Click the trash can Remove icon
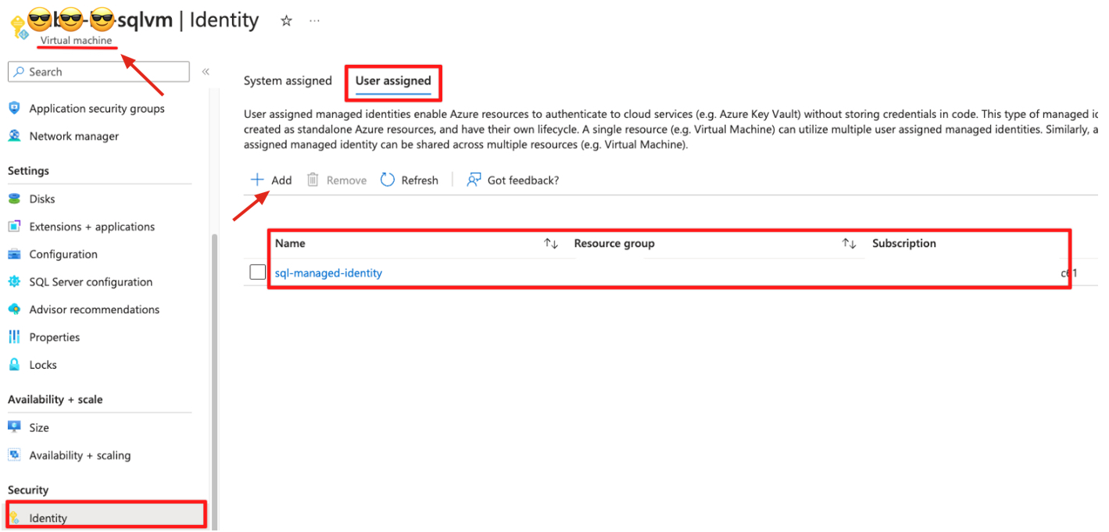1109x532 pixels. [x=313, y=180]
